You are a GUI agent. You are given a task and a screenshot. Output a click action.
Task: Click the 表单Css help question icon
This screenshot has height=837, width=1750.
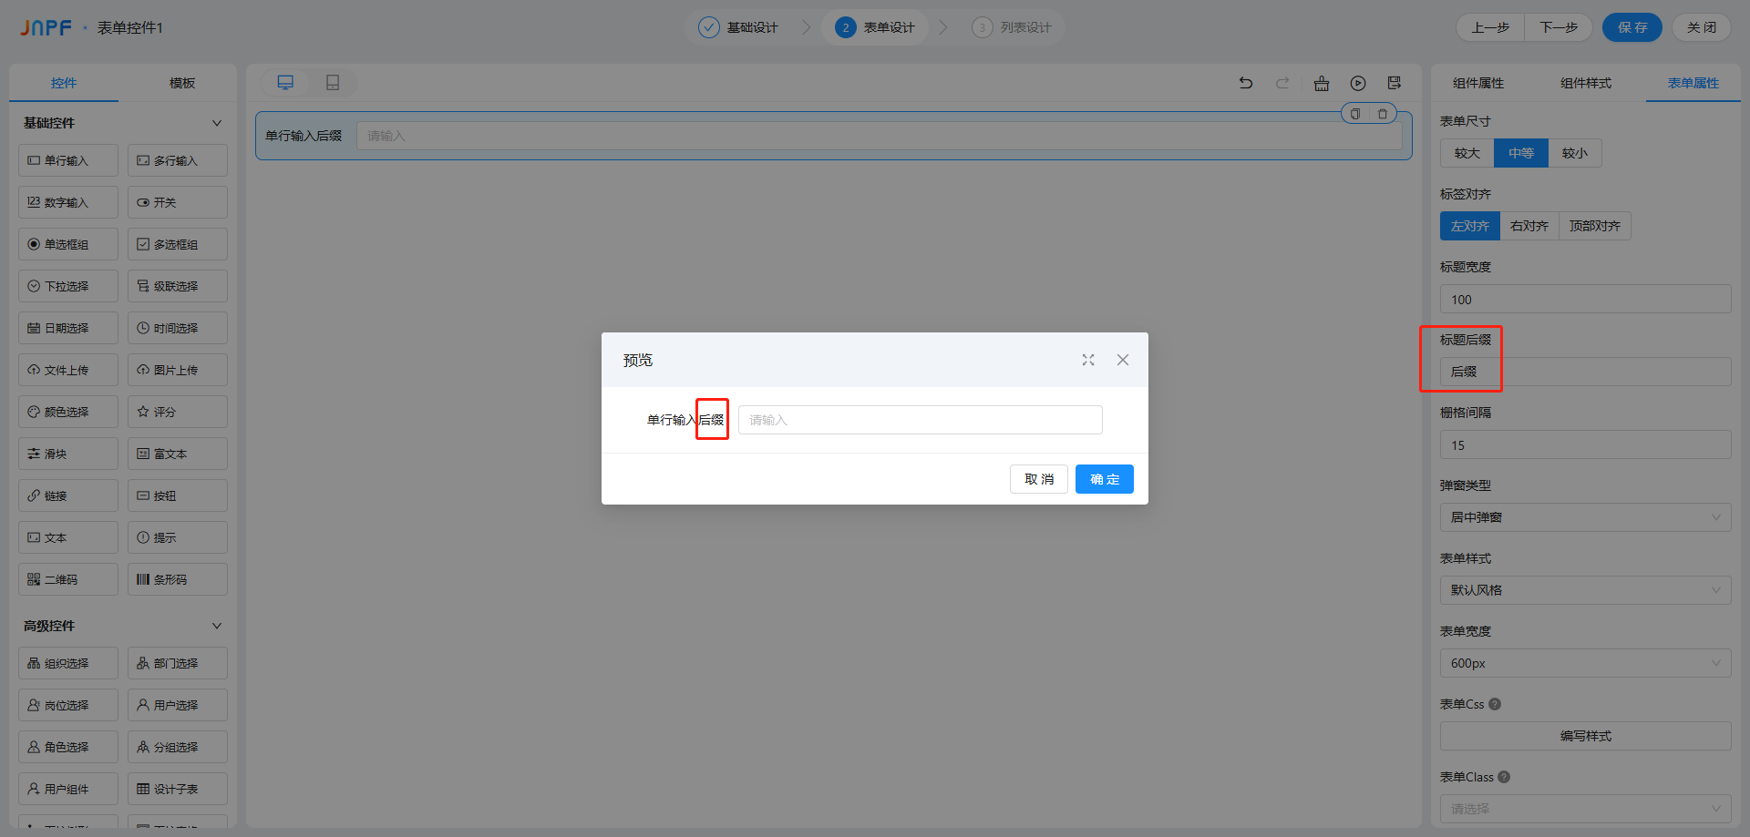pos(1495,704)
